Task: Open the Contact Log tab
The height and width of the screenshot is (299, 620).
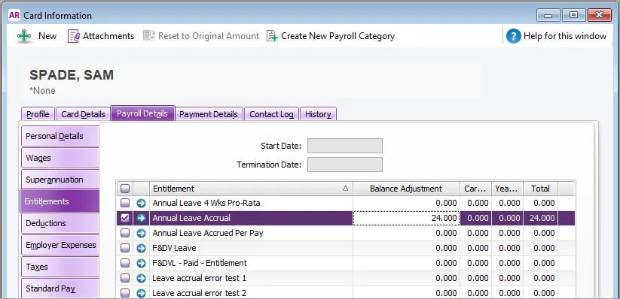Action: pos(272,114)
